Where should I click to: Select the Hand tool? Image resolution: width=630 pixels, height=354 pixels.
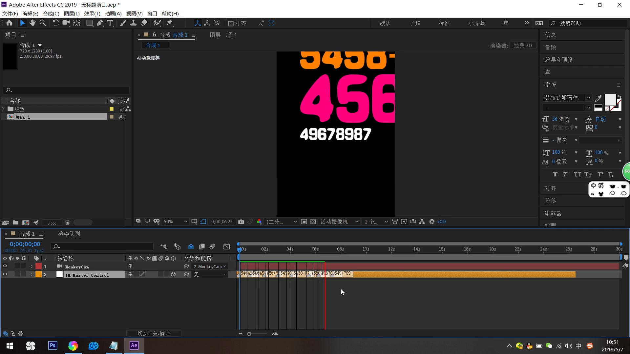coord(32,23)
